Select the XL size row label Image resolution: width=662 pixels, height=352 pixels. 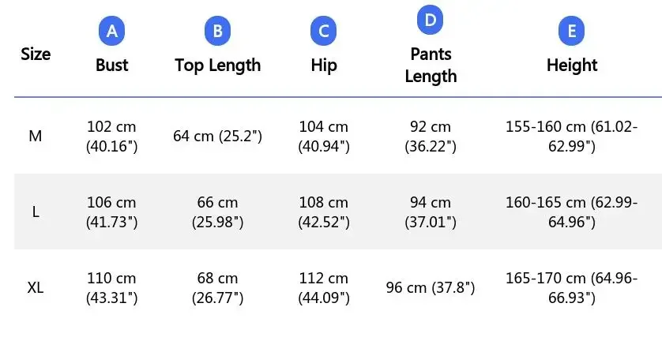(x=36, y=287)
